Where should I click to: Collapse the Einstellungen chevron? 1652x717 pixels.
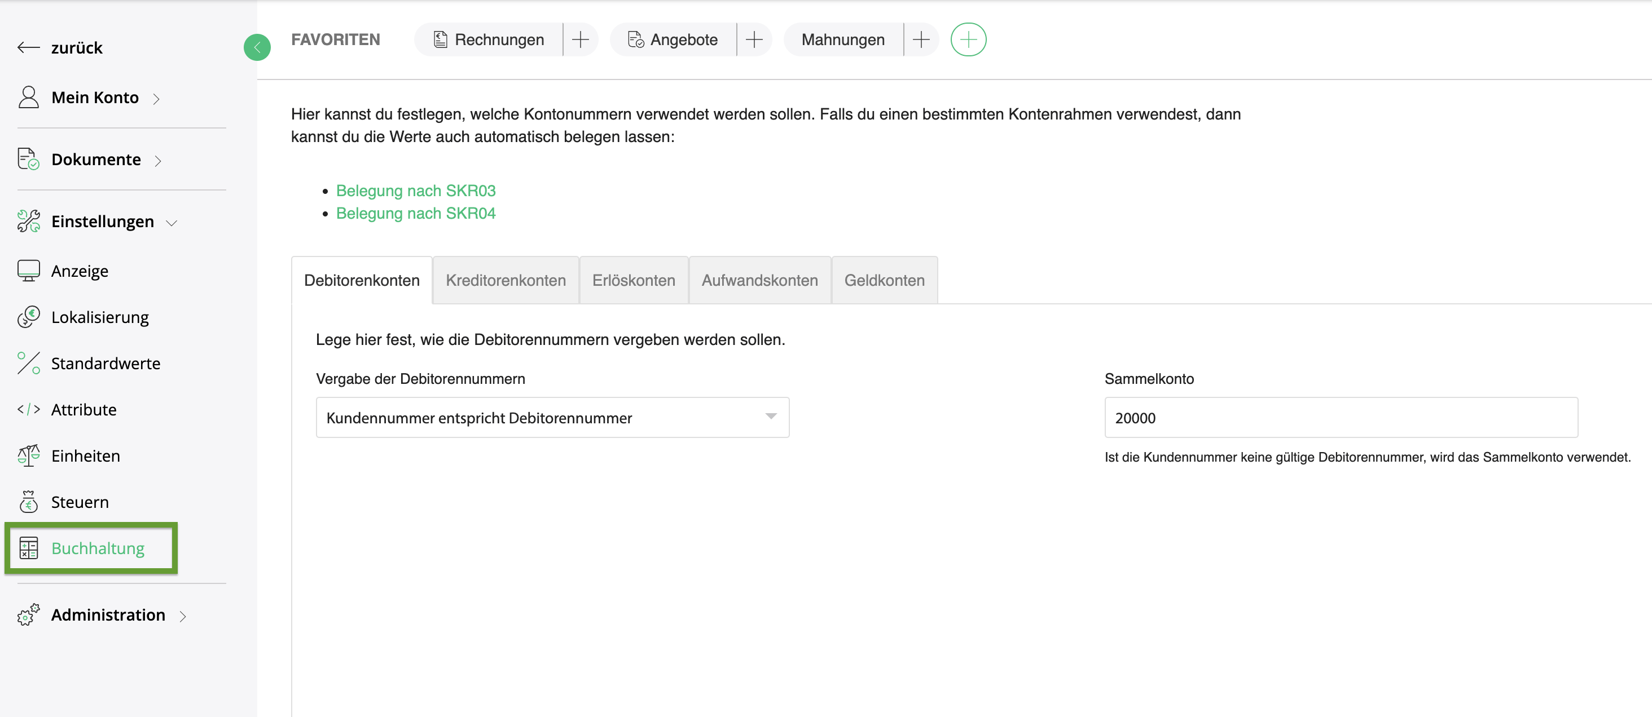click(x=171, y=222)
